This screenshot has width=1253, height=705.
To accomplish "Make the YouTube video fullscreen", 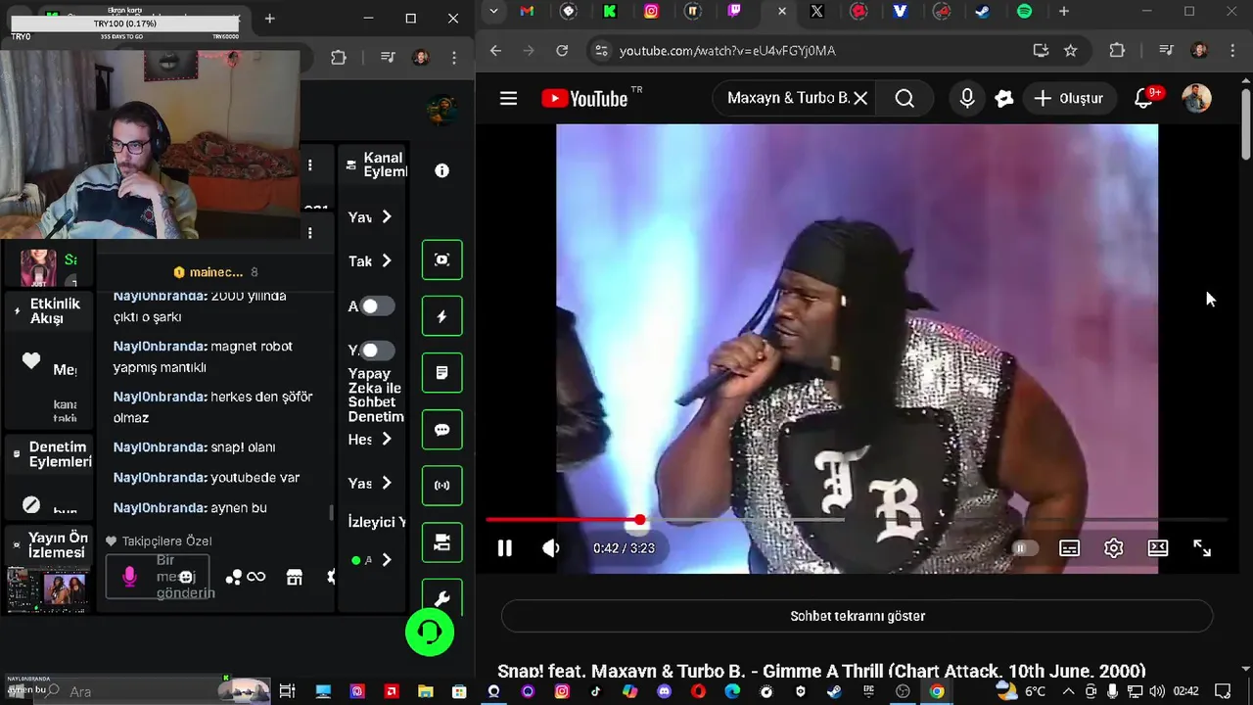I will (x=1202, y=548).
